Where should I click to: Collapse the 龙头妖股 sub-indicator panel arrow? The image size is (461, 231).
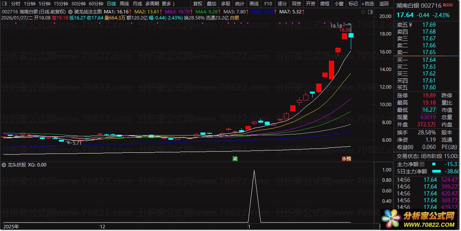click(4, 165)
